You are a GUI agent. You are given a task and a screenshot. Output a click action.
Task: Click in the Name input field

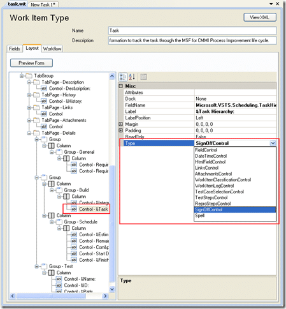[x=192, y=31]
